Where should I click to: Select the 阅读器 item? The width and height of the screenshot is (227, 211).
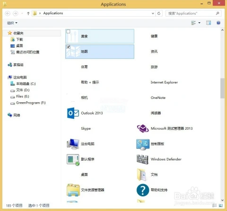pos(156,113)
